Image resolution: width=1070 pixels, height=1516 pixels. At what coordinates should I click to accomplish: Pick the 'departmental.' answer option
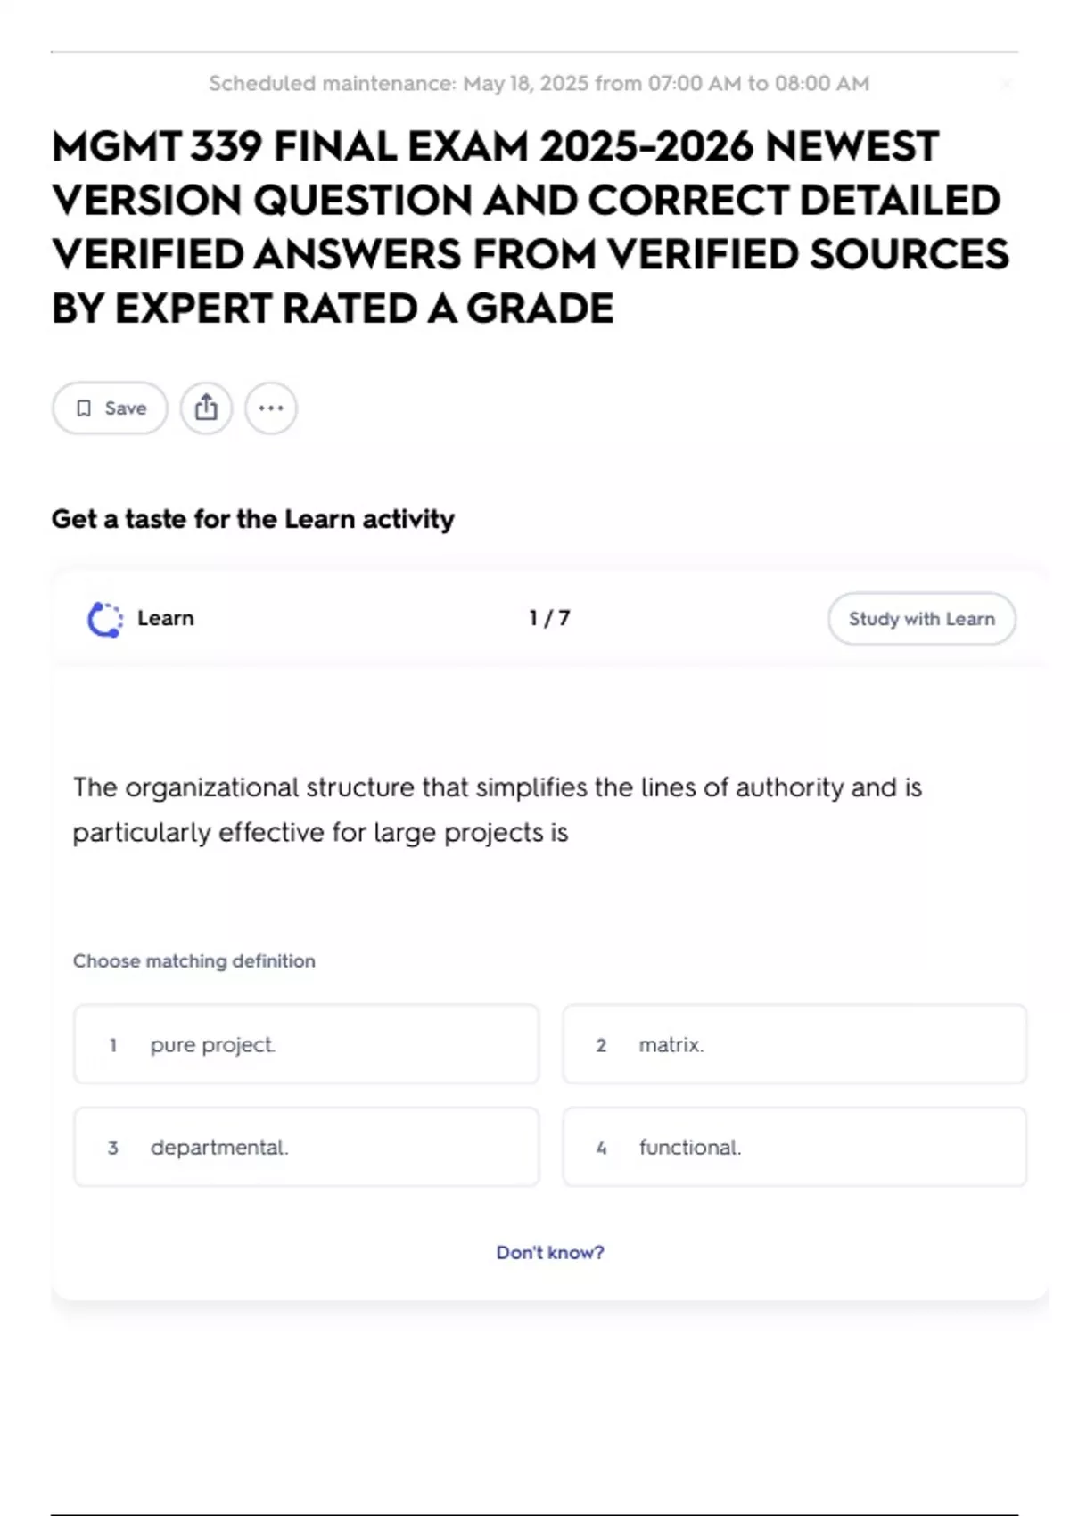tap(306, 1147)
